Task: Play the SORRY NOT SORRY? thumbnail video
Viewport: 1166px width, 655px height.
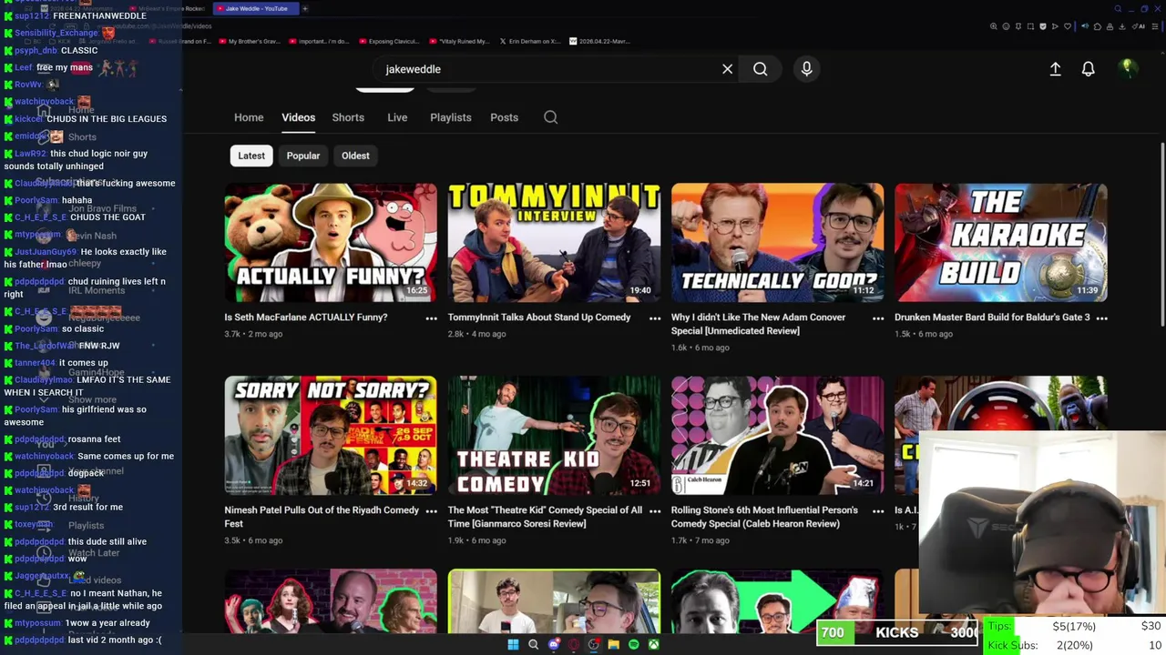Action: point(331,435)
